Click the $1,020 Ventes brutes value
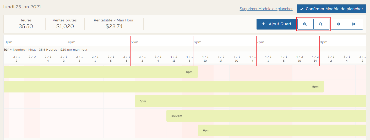The height and width of the screenshot is (140, 370). click(65, 26)
